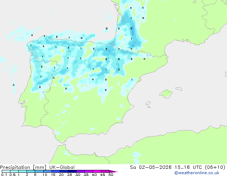
Task: Pick the 45–50 mm legend color swatch
Action: pos(105,171)
